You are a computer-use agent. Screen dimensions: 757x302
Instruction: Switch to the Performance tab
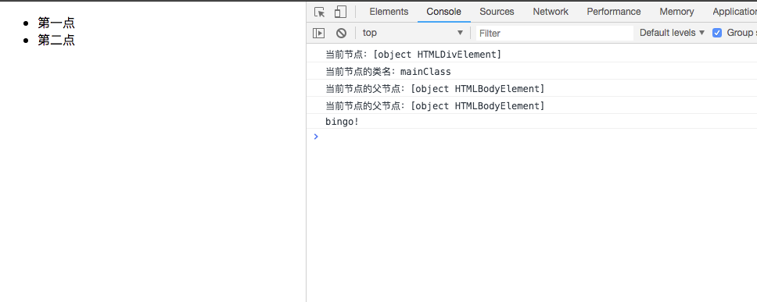coord(614,12)
